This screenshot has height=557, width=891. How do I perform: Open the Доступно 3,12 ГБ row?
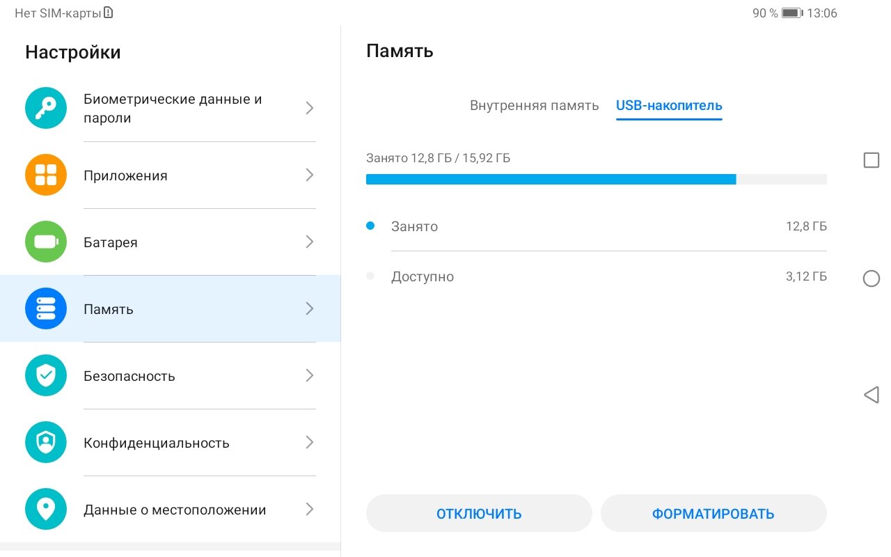pyautogui.click(x=597, y=276)
